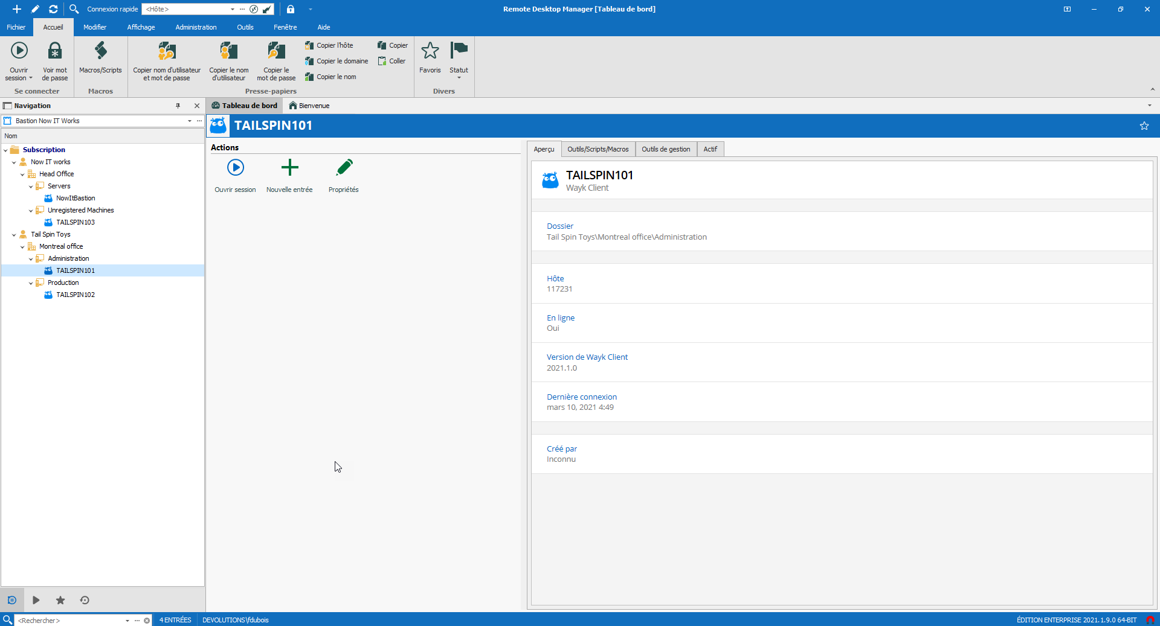Collapse Unregistered Machines folder
This screenshot has width=1160, height=626.
(31, 211)
